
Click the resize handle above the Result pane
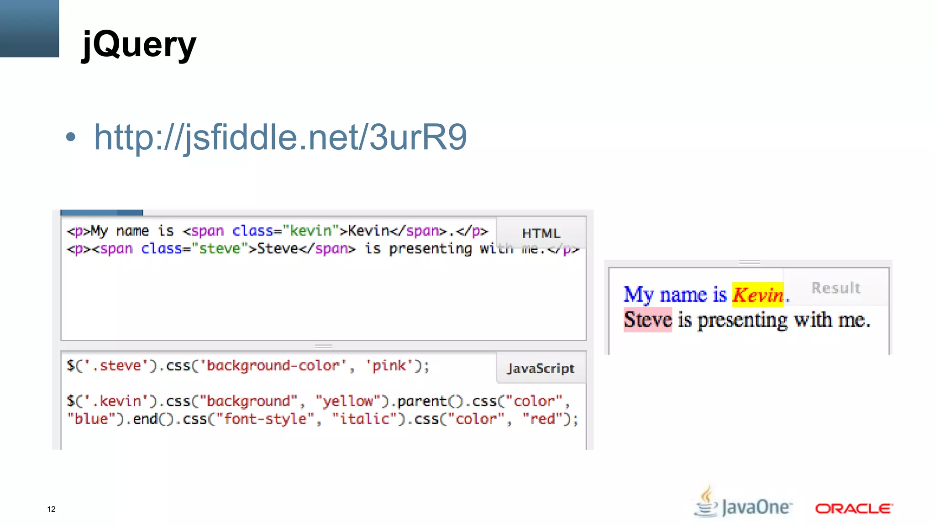(x=749, y=262)
